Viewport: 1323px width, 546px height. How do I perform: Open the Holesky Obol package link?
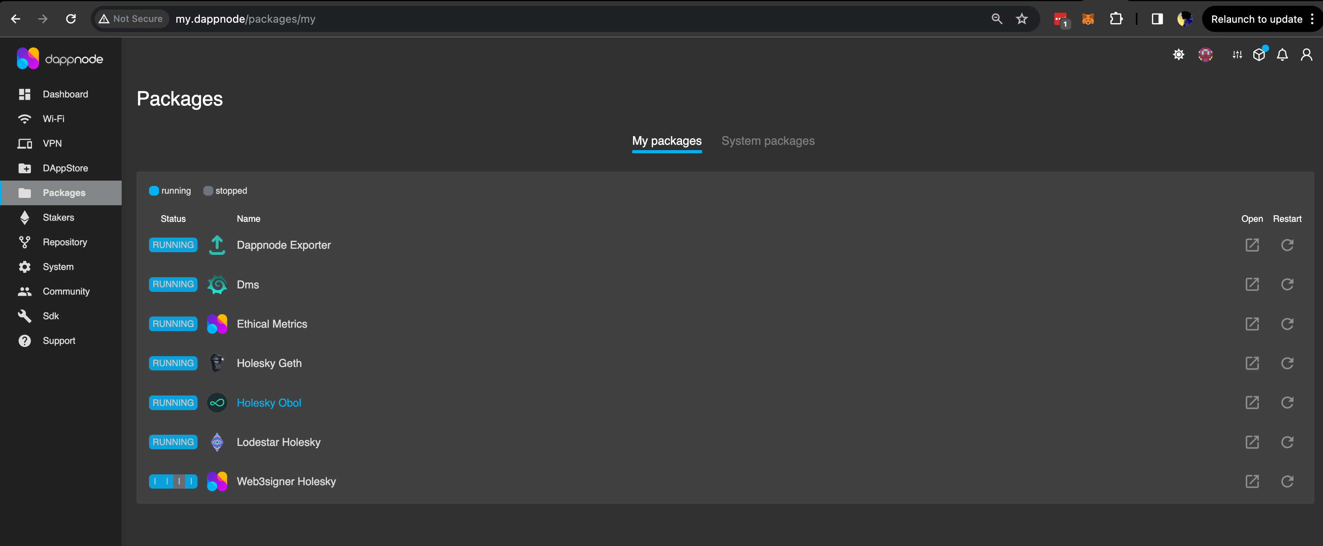[269, 403]
